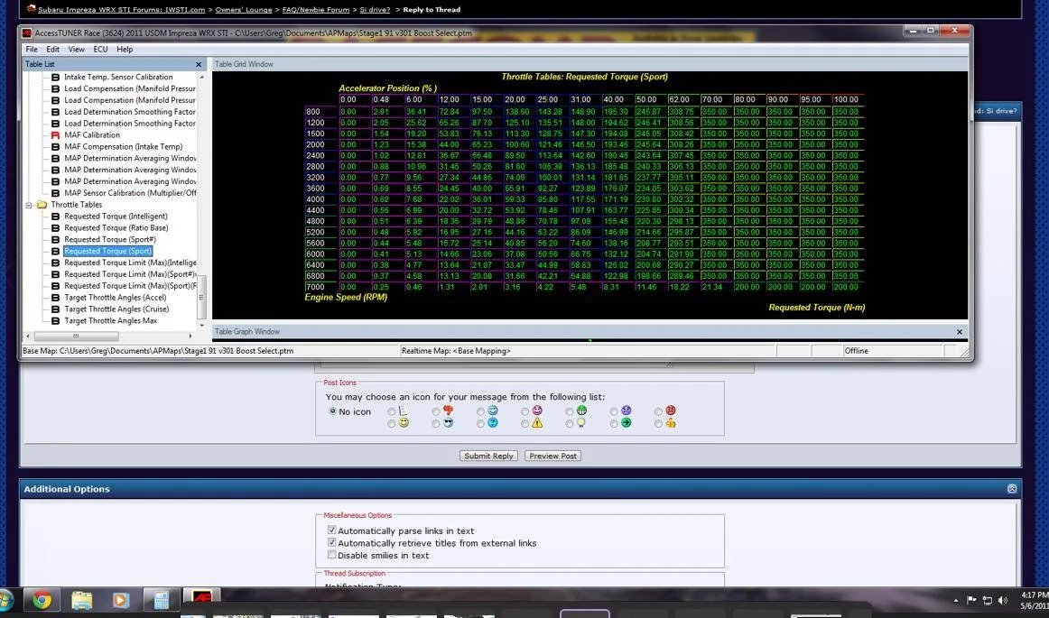Screen dimensions: 1049x618
Task: Select radio button beside the note page icon
Action: (x=392, y=412)
